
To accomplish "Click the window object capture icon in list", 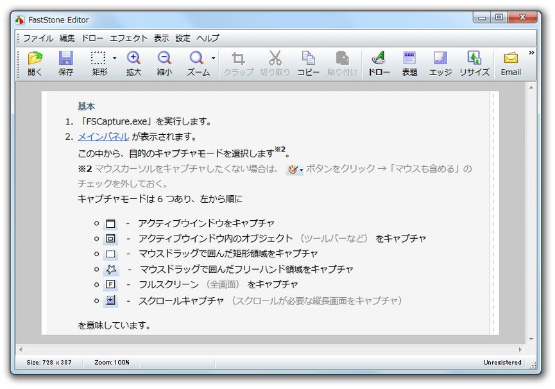I will 110,239.
